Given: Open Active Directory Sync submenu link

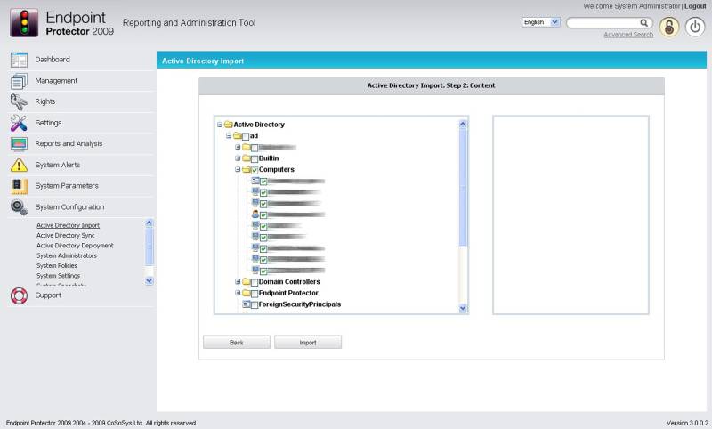Looking at the screenshot, I should pos(65,235).
